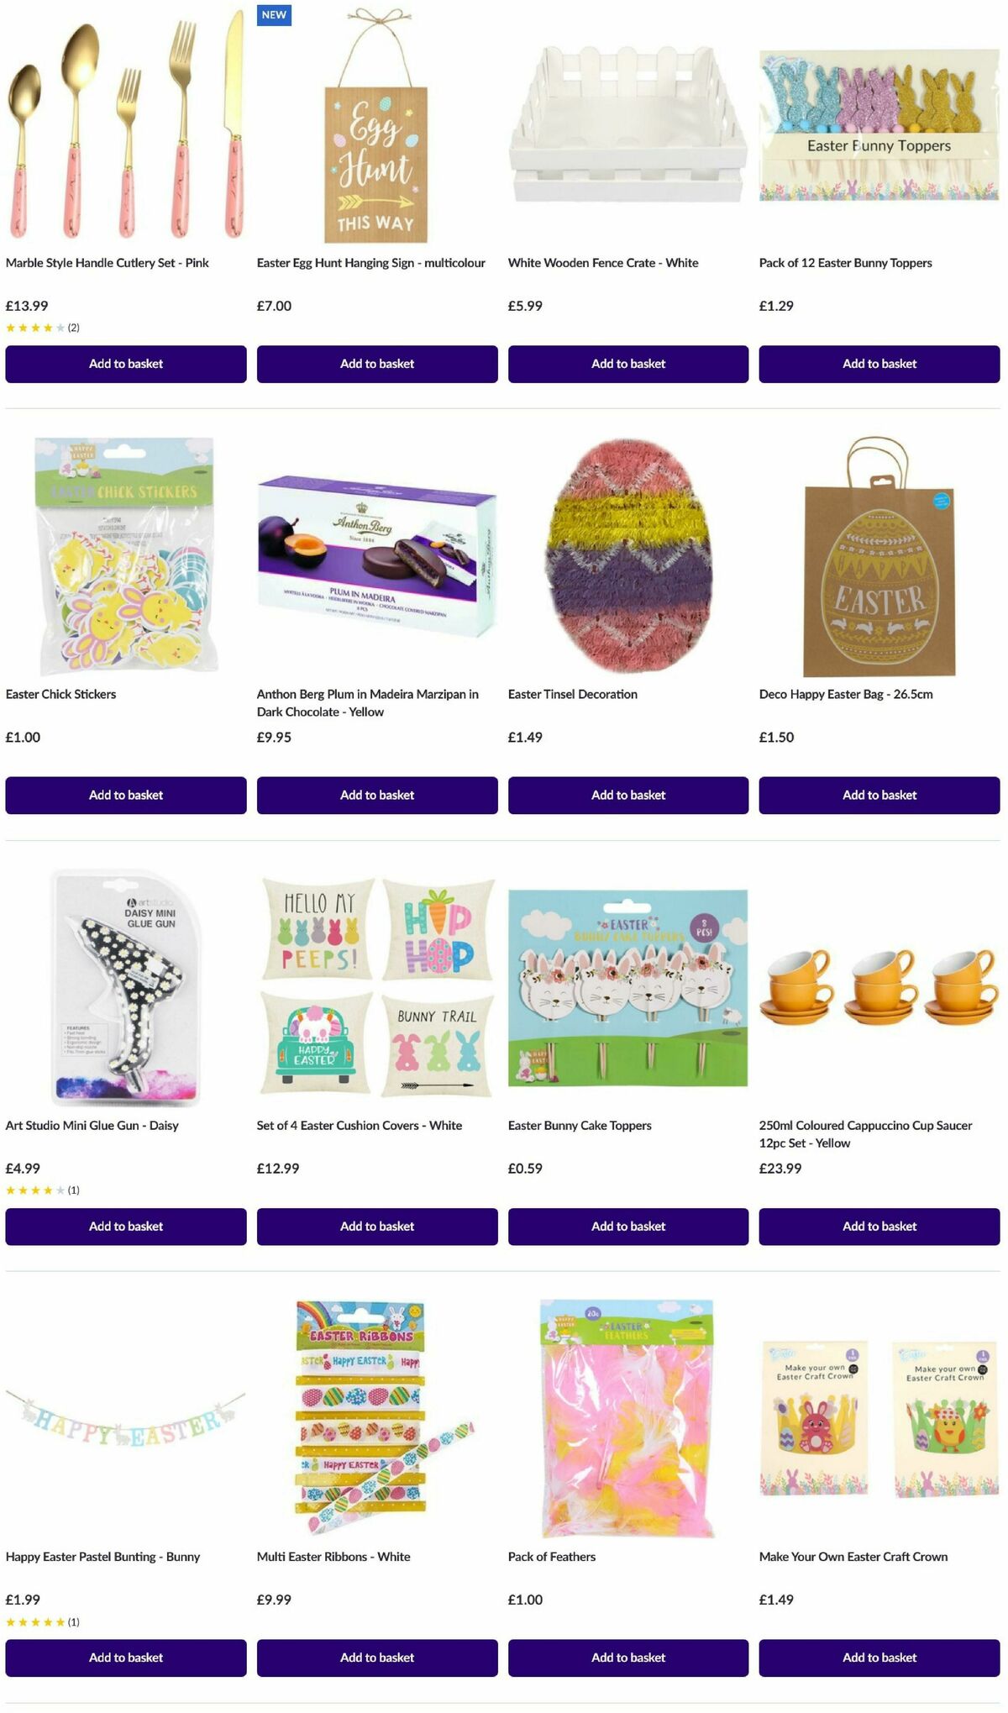Check the Art Studio Mini Glue Gun rating
Viewport: 1008px width, 1713px height.
click(x=38, y=1190)
